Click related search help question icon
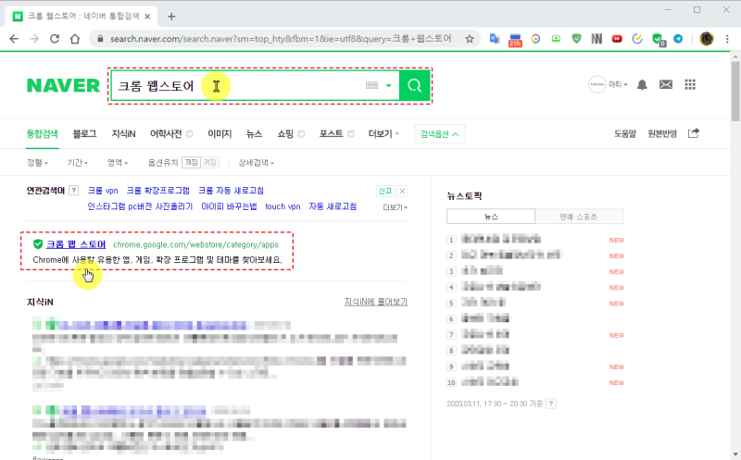This screenshot has height=460, width=741. tap(73, 191)
